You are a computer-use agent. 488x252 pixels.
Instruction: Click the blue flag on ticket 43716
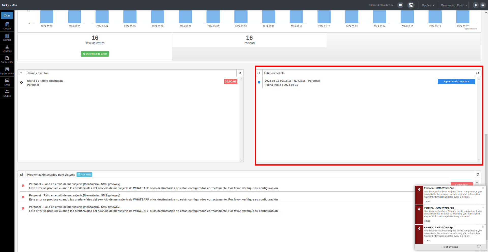pyautogui.click(x=259, y=82)
